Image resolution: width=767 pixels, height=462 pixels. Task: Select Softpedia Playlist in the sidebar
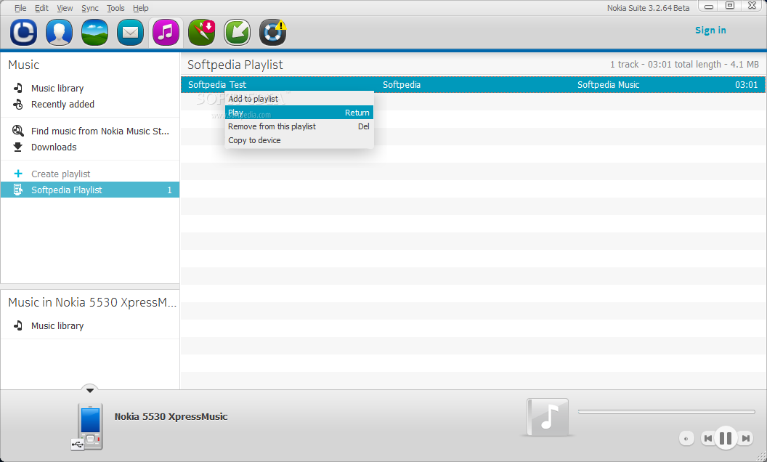90,190
